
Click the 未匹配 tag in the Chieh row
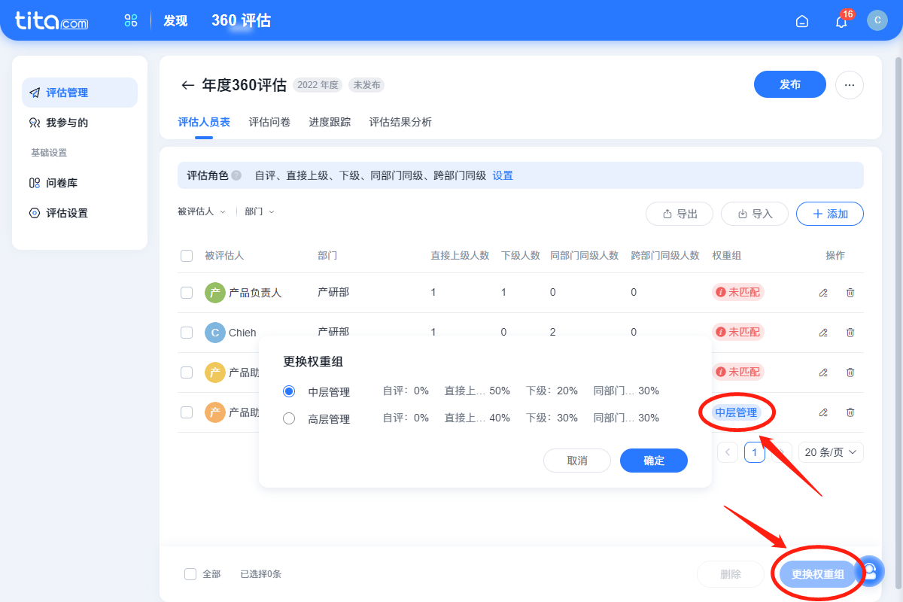click(738, 332)
